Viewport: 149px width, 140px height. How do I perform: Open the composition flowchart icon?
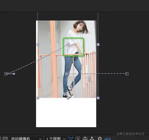(92, 138)
